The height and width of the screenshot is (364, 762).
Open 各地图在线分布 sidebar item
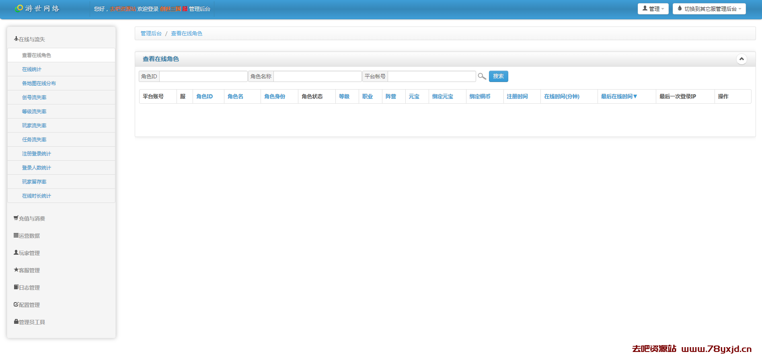click(x=61, y=83)
